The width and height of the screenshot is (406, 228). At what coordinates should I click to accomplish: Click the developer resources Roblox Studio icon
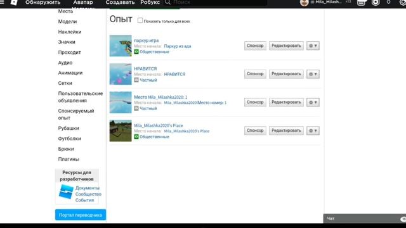coord(66,192)
